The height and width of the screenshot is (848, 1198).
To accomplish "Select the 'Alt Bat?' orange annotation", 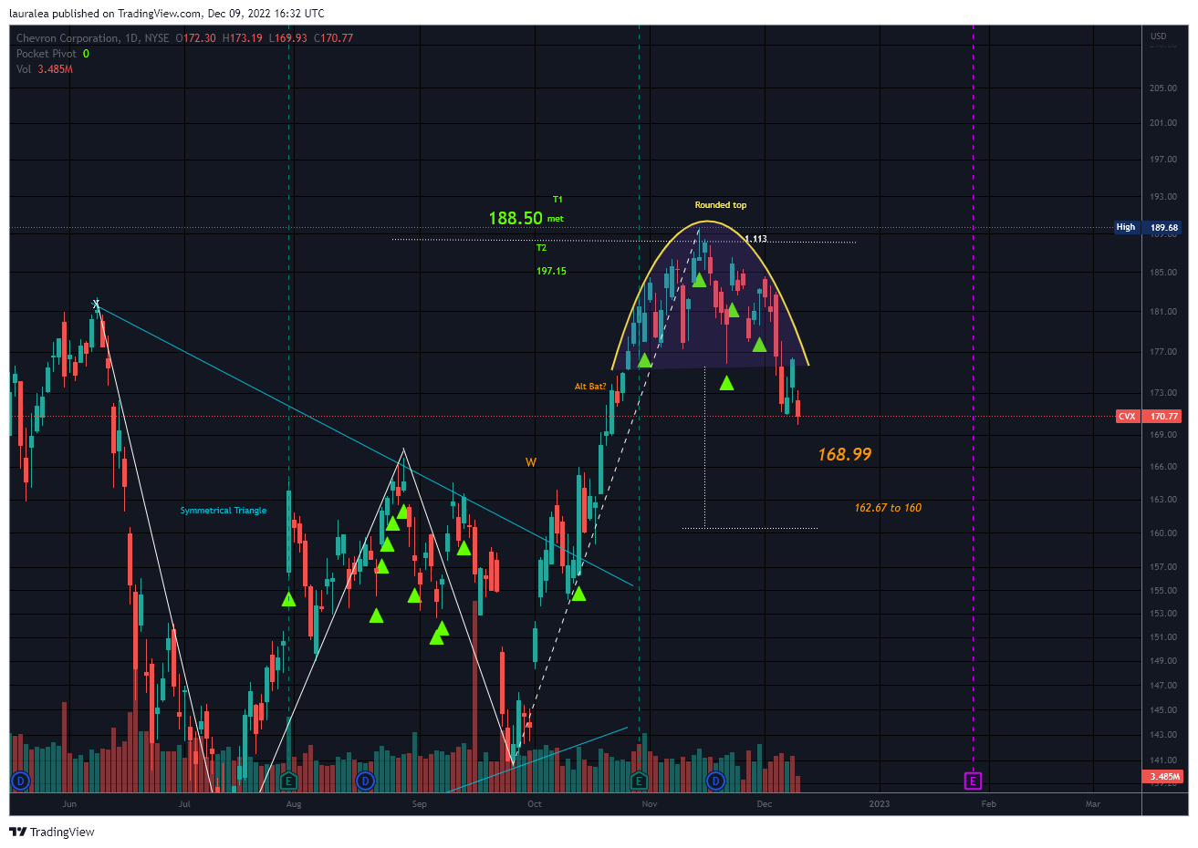I will [x=590, y=387].
